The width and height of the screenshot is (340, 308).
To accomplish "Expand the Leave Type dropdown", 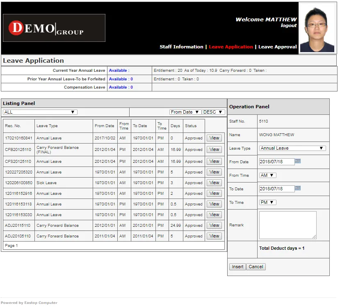I will pyautogui.click(x=292, y=148).
